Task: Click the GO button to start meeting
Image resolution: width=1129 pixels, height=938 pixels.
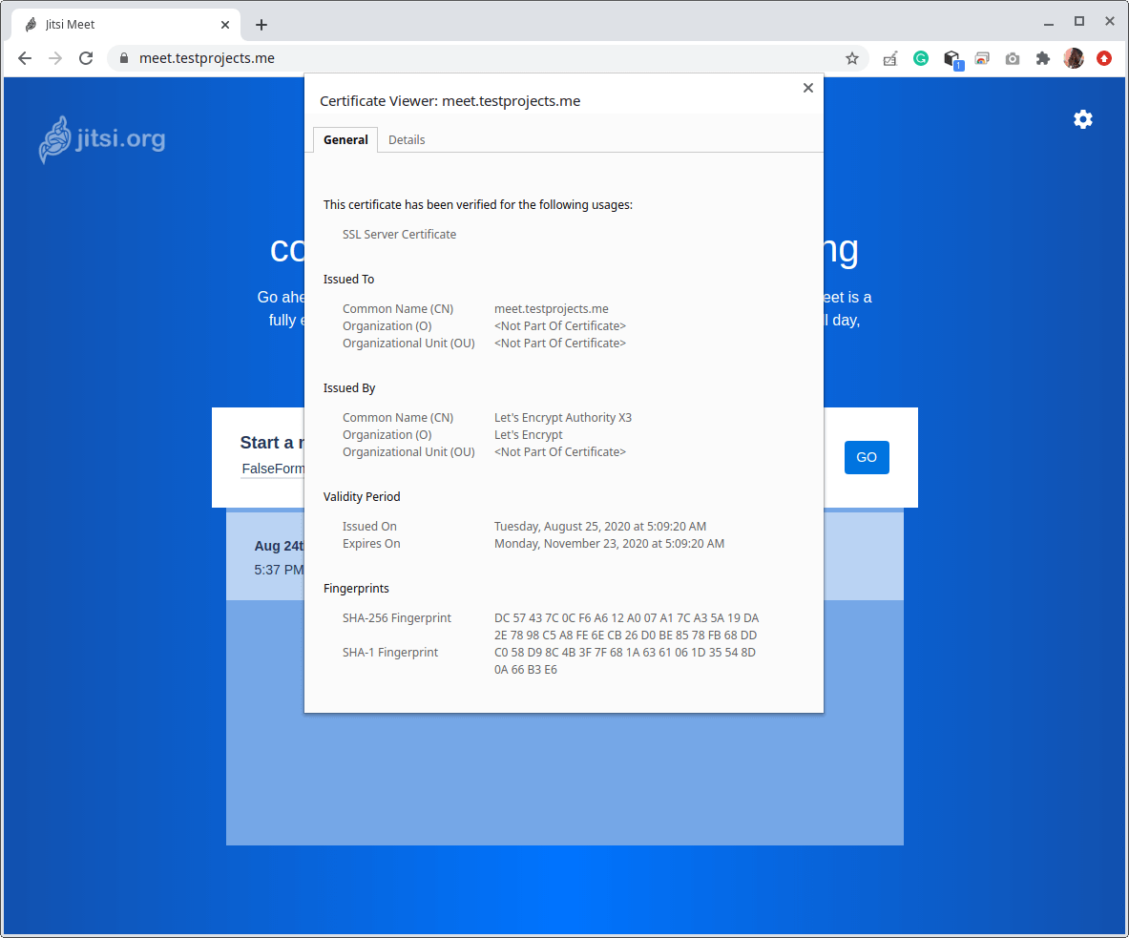Action: click(x=867, y=457)
